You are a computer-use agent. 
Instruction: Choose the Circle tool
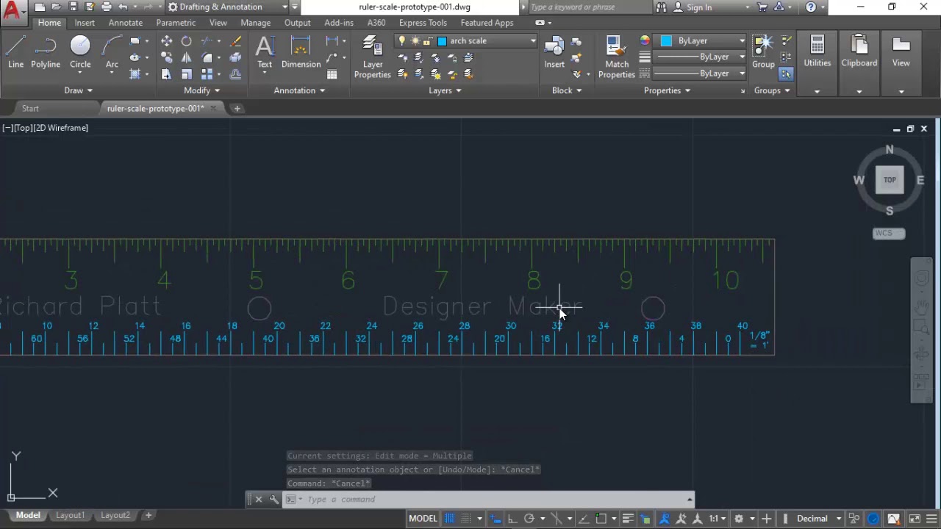click(80, 53)
